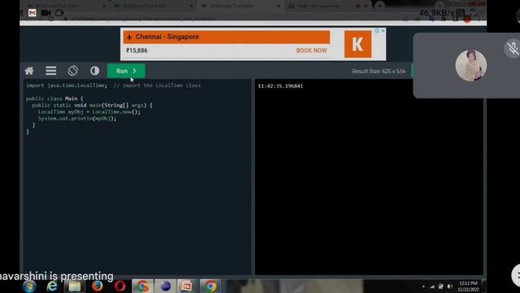
Task: Click the output time 11:42:35.196841
Action: pyautogui.click(x=280, y=86)
